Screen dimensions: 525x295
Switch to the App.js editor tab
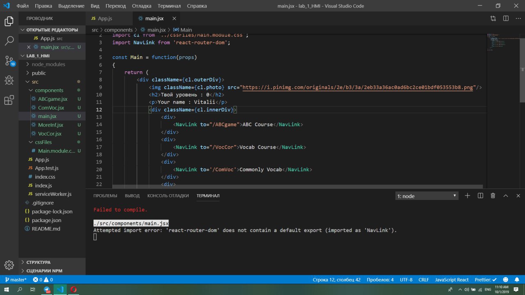coord(105,18)
